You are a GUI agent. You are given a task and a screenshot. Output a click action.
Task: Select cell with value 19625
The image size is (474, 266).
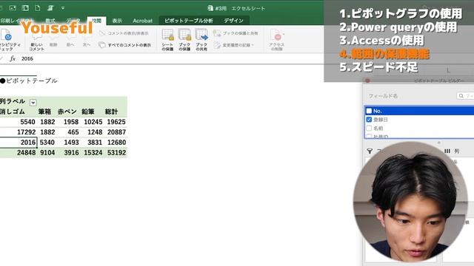(116, 122)
